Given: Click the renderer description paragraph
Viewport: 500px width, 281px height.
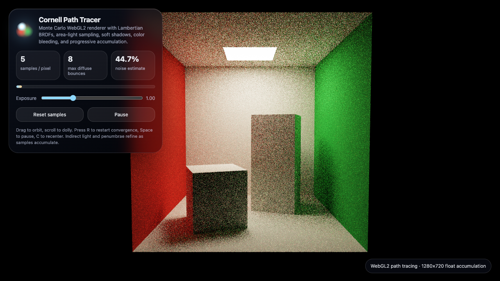Looking at the screenshot, I should (x=91, y=35).
